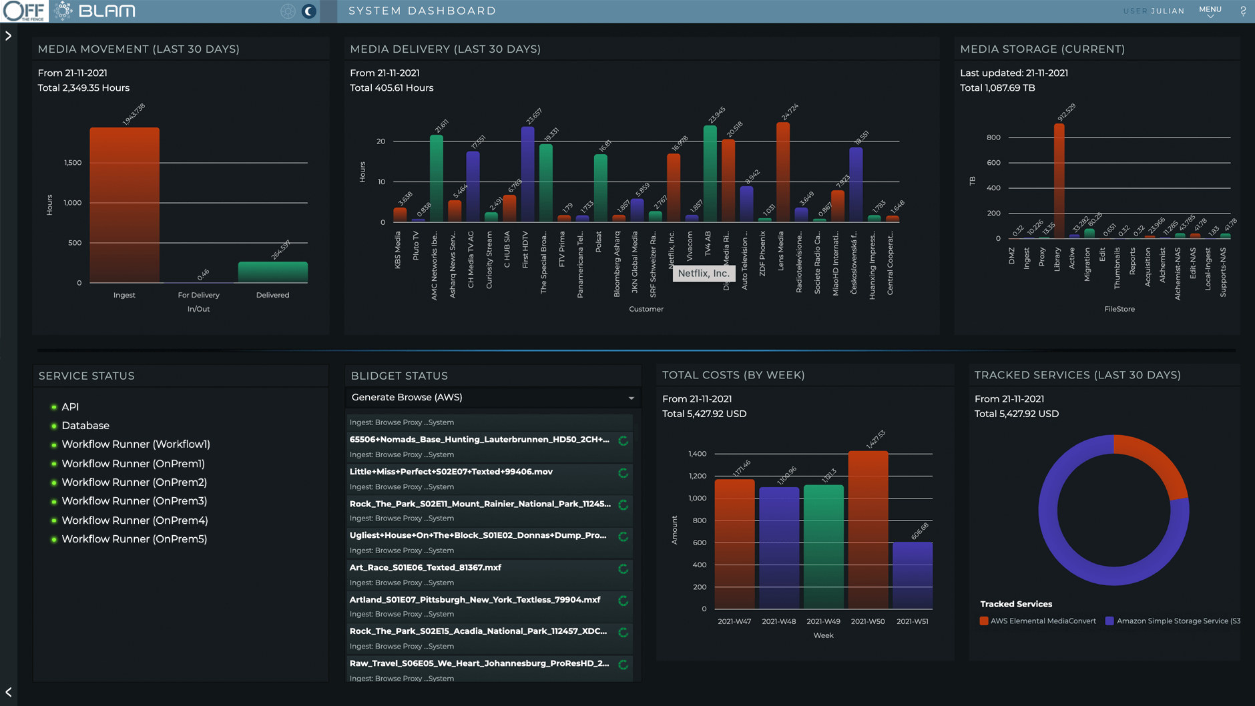
Task: Refresh the 65506+Nomads_Base_Hunting row status icon
Action: tap(623, 440)
